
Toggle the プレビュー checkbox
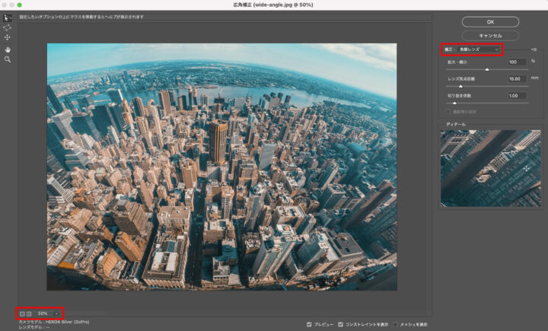tap(308, 325)
